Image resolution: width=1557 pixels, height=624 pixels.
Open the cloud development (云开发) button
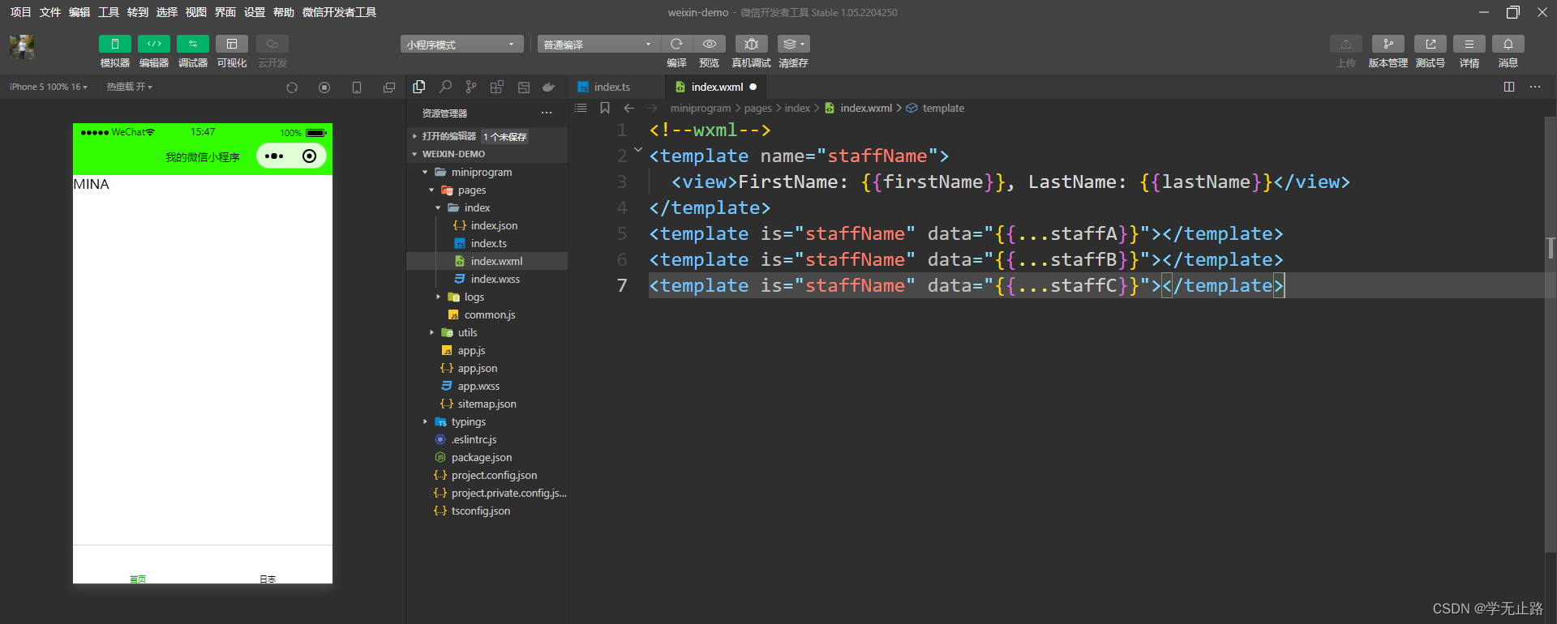point(272,44)
